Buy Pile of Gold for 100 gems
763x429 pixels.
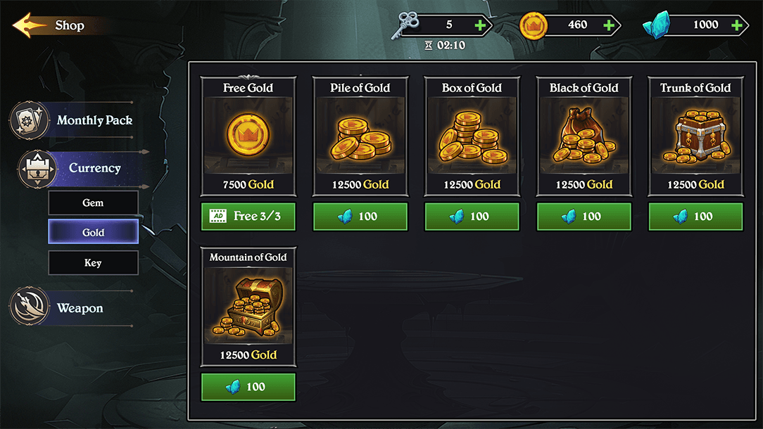[x=360, y=217]
